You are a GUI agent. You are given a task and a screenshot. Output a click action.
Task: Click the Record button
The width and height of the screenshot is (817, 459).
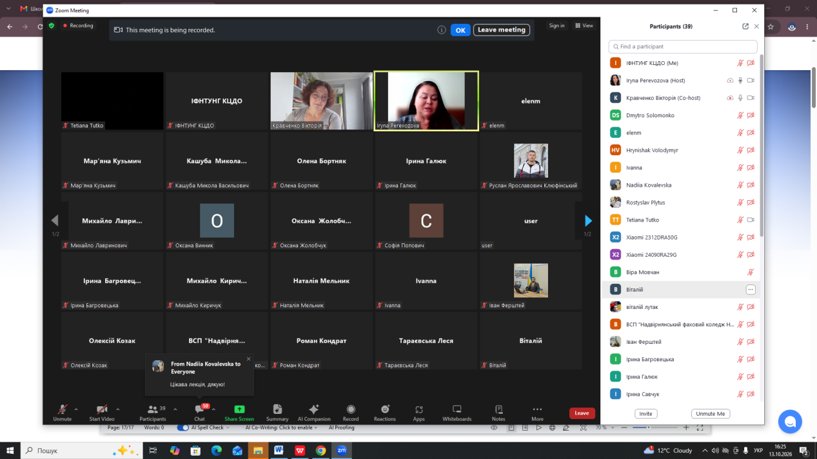[x=351, y=412]
